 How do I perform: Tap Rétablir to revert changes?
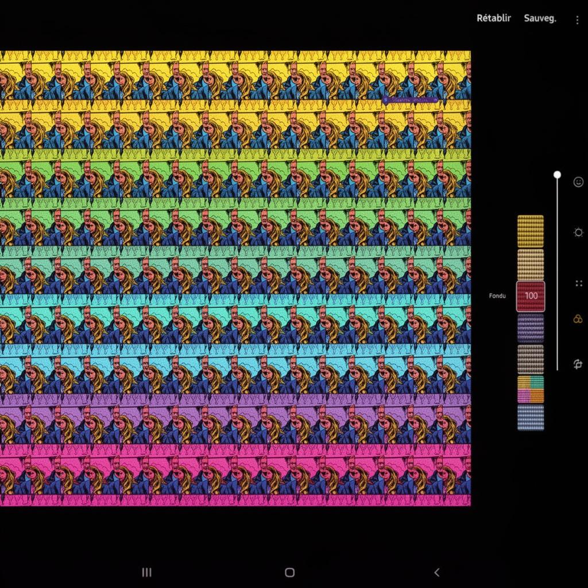tap(493, 18)
